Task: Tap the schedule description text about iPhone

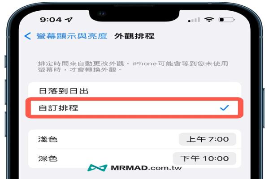Action: point(133,67)
